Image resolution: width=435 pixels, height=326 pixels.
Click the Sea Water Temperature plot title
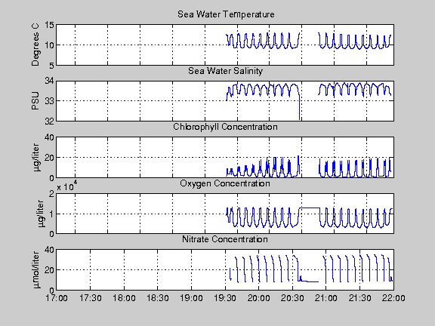click(x=226, y=14)
